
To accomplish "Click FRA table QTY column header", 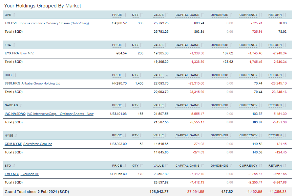I will pyautogui.click(x=135, y=45).
